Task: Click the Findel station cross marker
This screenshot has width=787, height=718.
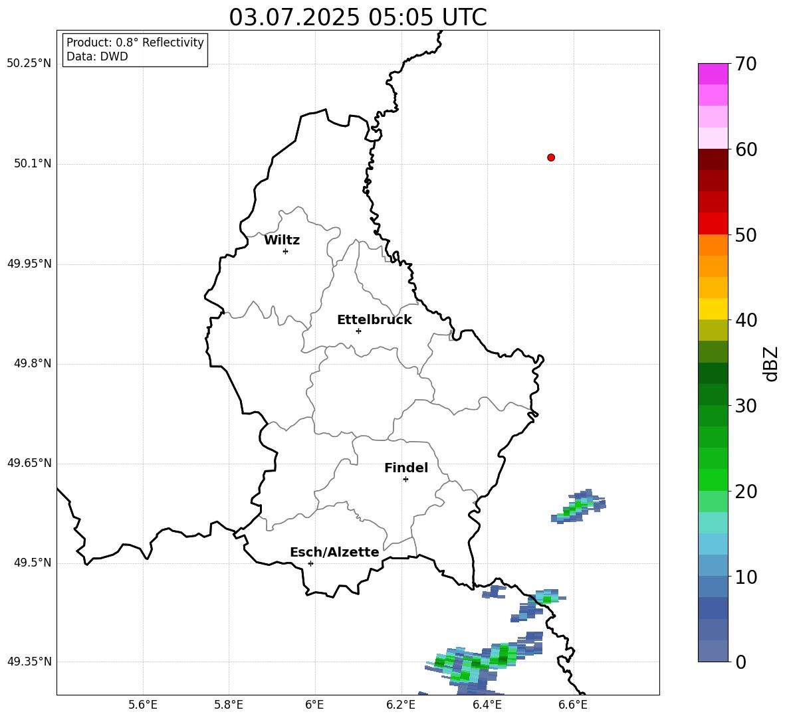Action: coord(405,480)
